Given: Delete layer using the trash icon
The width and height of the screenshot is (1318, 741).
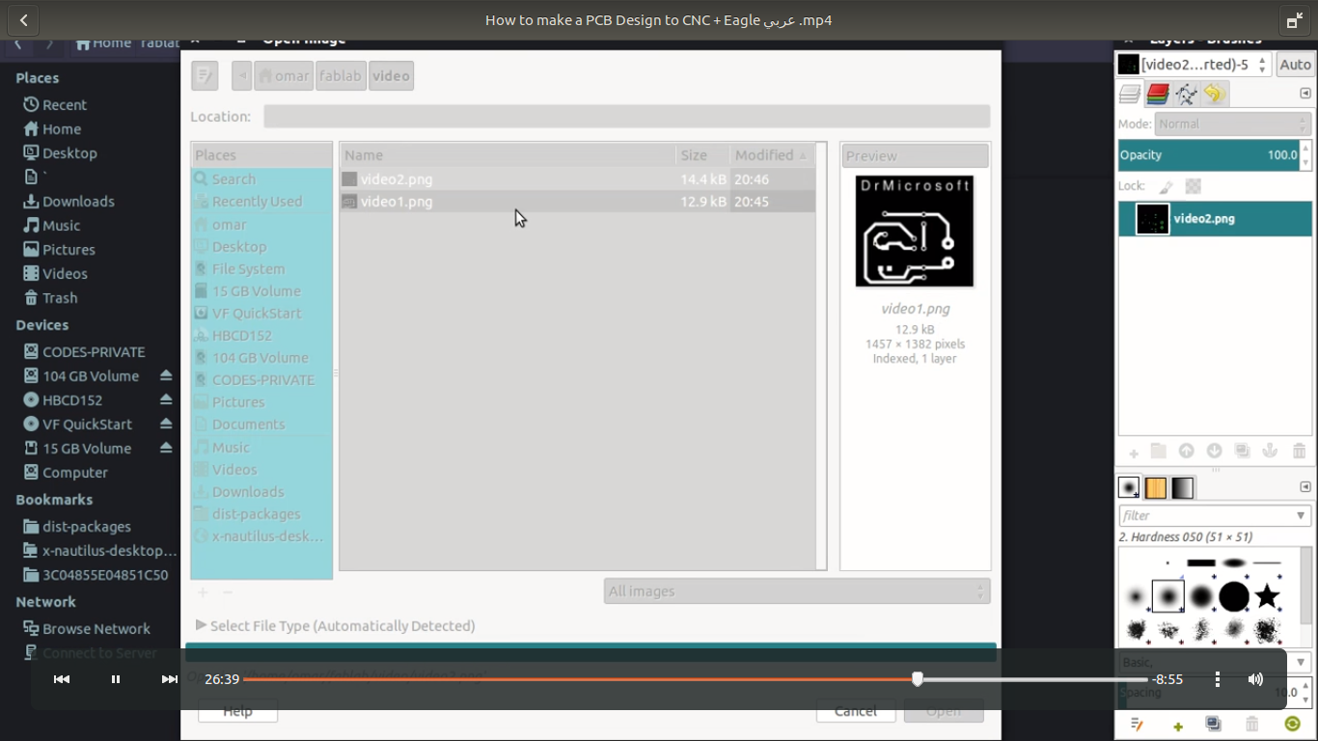Looking at the screenshot, I should 1299,451.
